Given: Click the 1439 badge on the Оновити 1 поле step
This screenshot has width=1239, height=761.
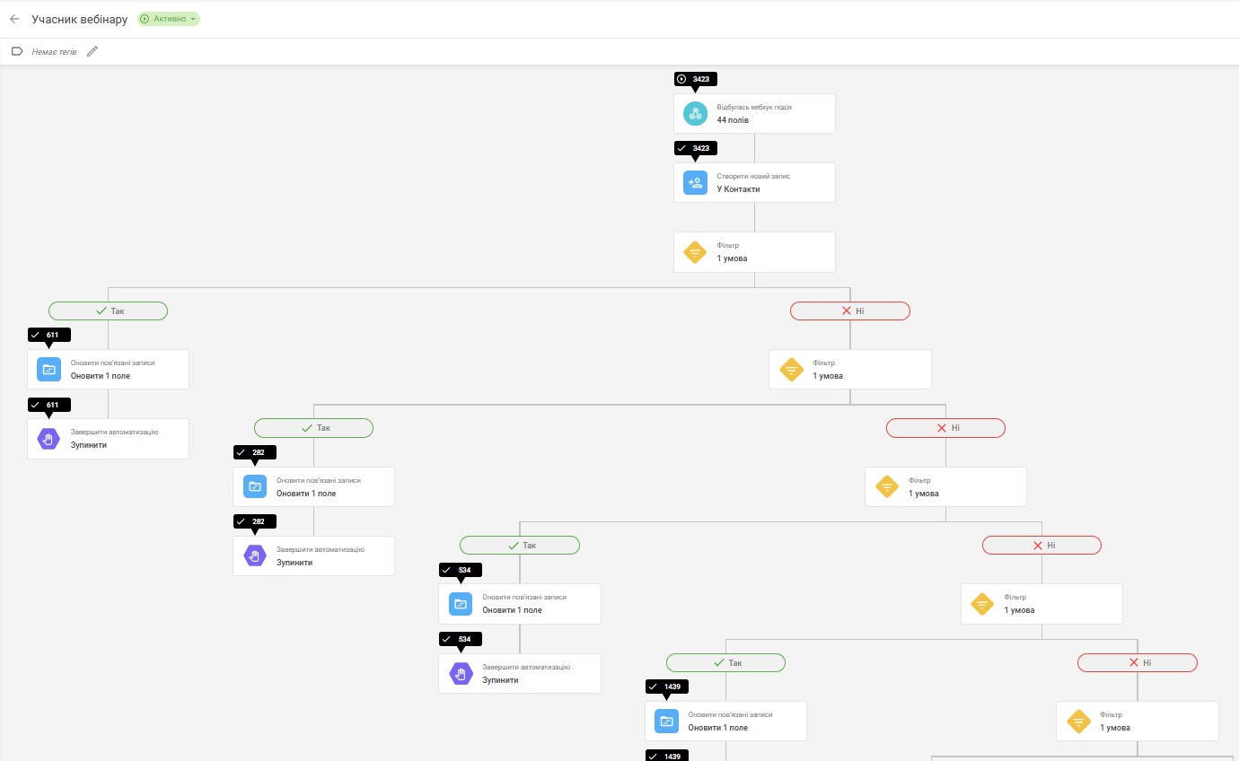Looking at the screenshot, I should coord(667,687).
